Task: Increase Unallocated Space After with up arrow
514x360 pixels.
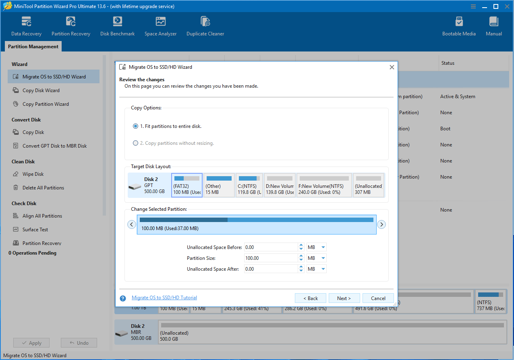Action: [x=301, y=267]
